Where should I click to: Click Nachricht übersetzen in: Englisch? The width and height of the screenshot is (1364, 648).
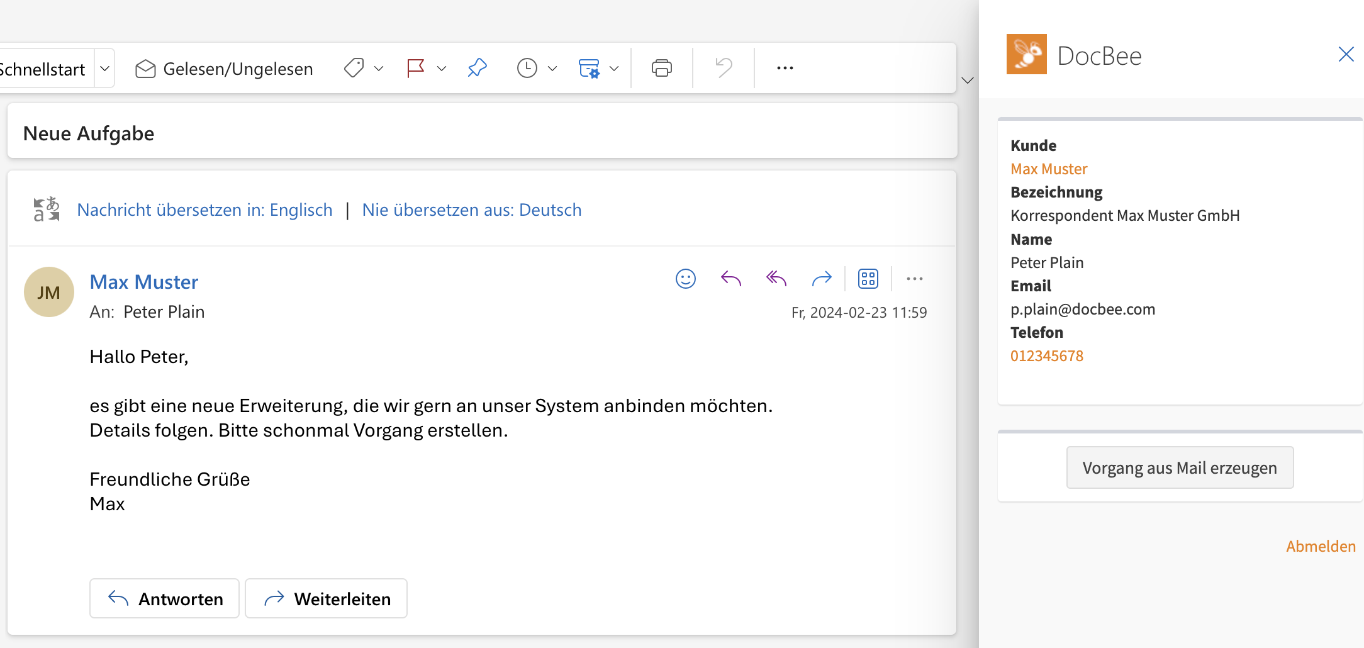[x=204, y=210]
